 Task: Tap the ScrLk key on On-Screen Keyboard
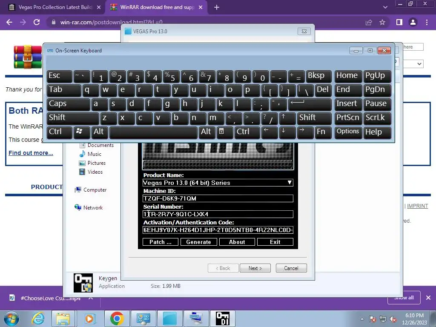[x=377, y=118]
